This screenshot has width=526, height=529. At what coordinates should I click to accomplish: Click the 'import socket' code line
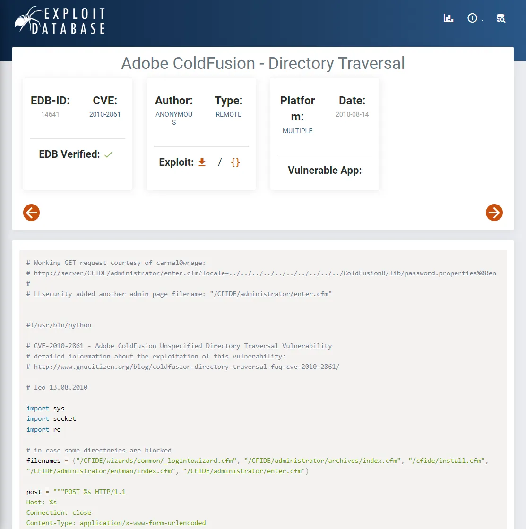click(x=52, y=418)
